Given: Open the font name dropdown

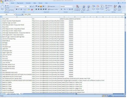Looking at the screenshot, I should tap(24, 6).
